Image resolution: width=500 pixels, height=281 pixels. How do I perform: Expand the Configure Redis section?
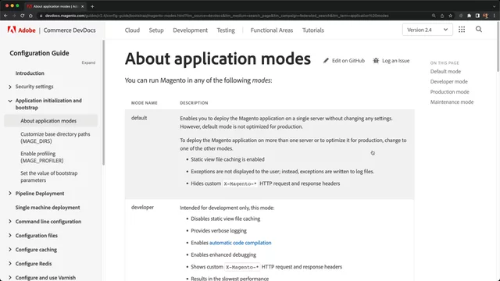10,264
